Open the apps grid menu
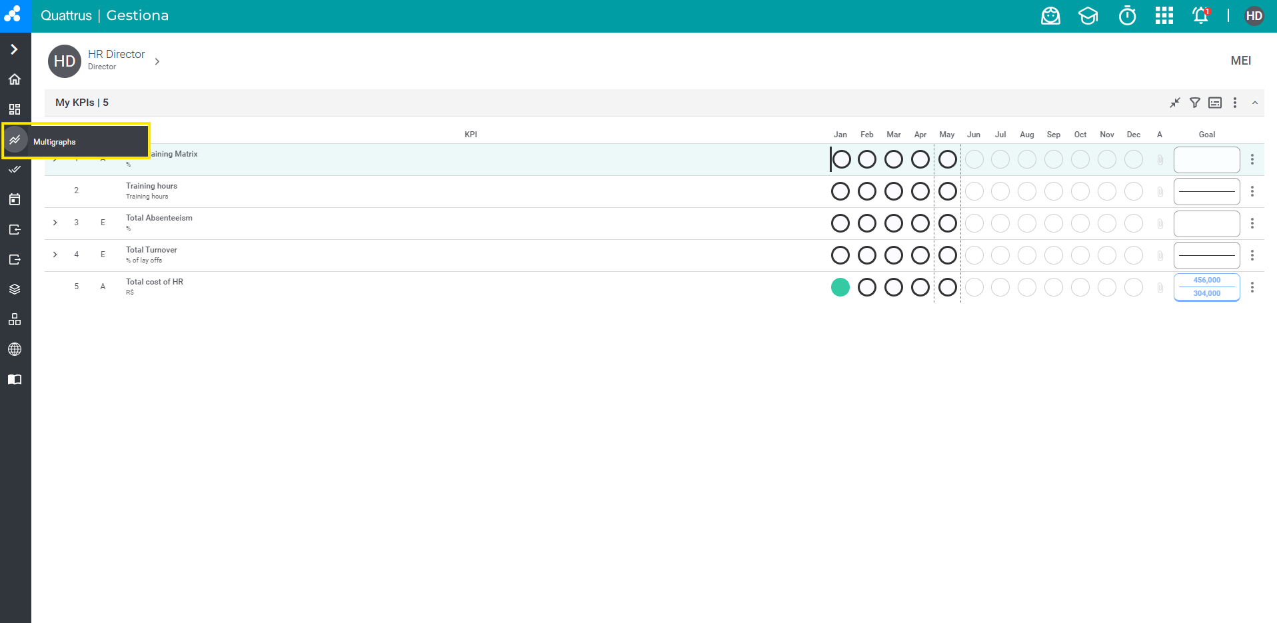This screenshot has width=1277, height=623. pyautogui.click(x=1164, y=16)
